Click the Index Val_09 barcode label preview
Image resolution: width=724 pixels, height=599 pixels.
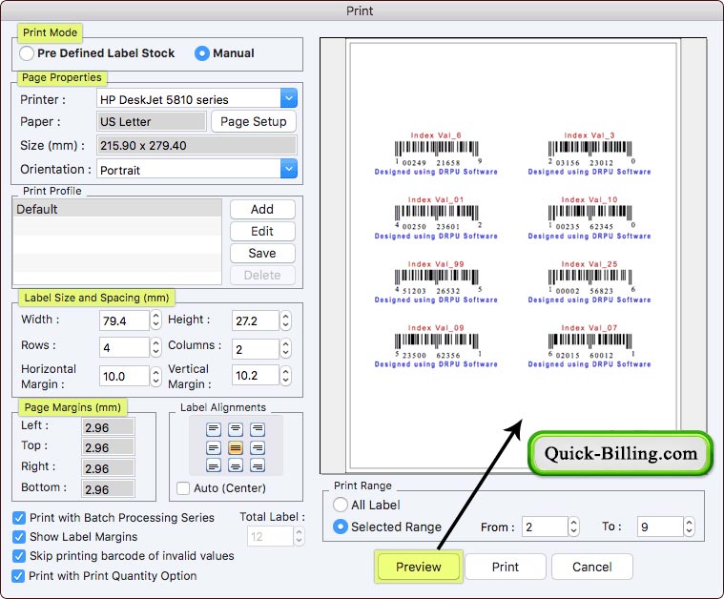436,346
